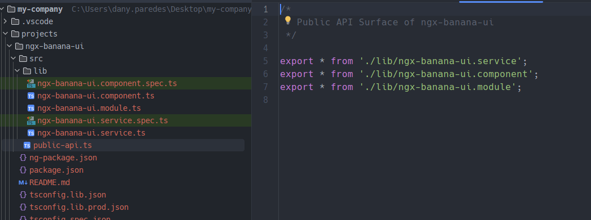Click the export keyword on line 5

[x=297, y=61]
